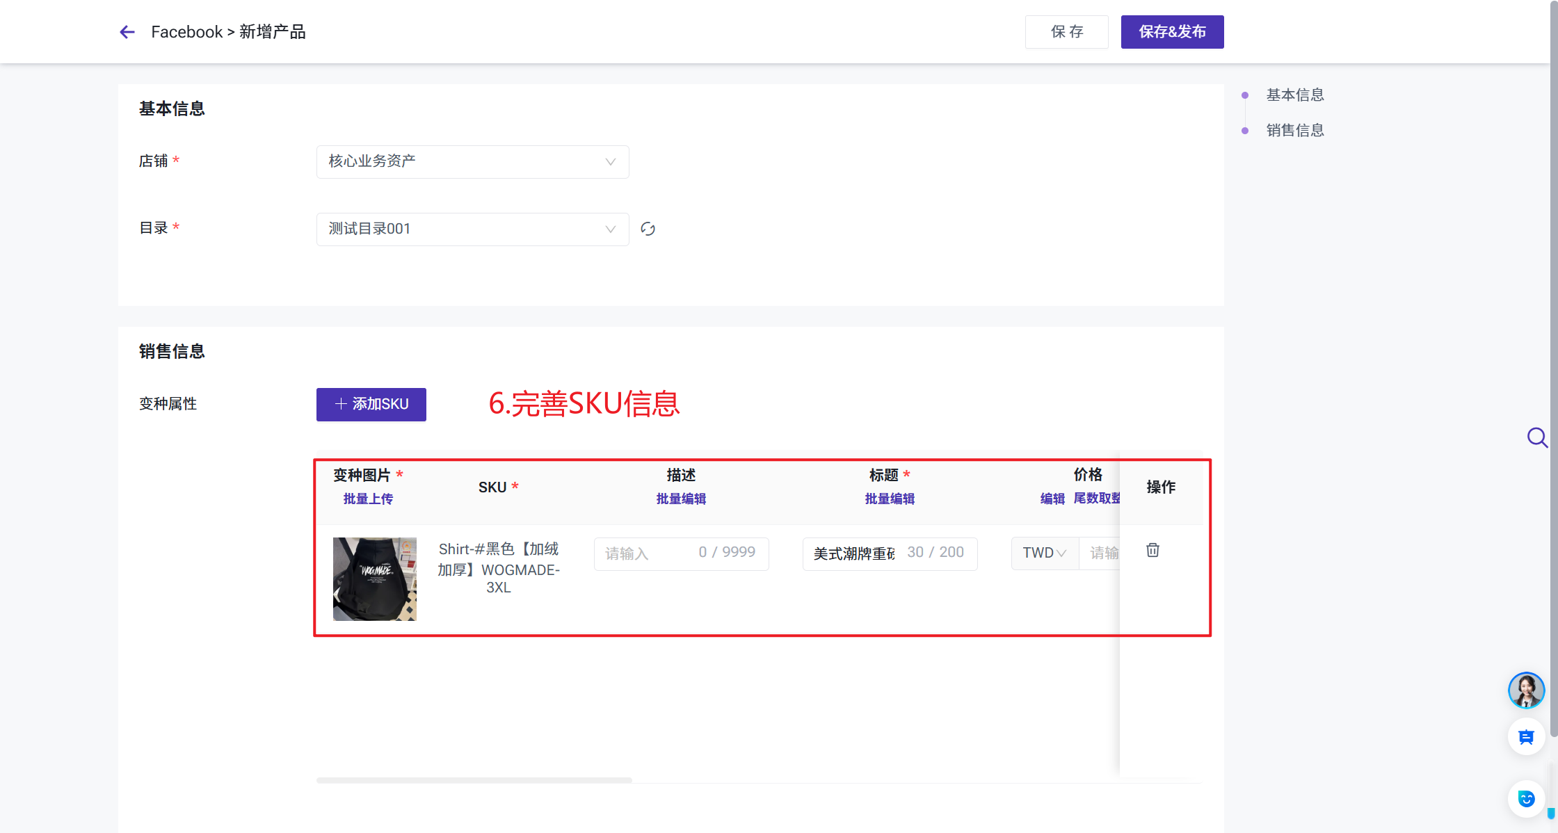Open the TWD currency dropdown
This screenshot has width=1558, height=833.
(1044, 553)
